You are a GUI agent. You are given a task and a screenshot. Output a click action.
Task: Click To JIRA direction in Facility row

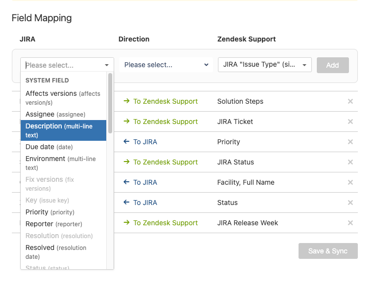[145, 182]
